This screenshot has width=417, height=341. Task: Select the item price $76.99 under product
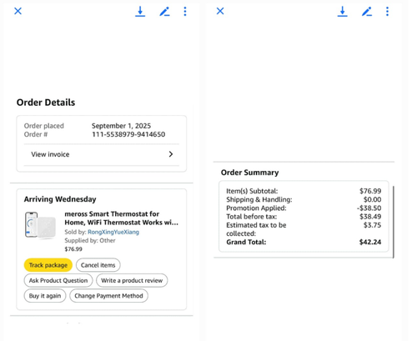coord(73,249)
